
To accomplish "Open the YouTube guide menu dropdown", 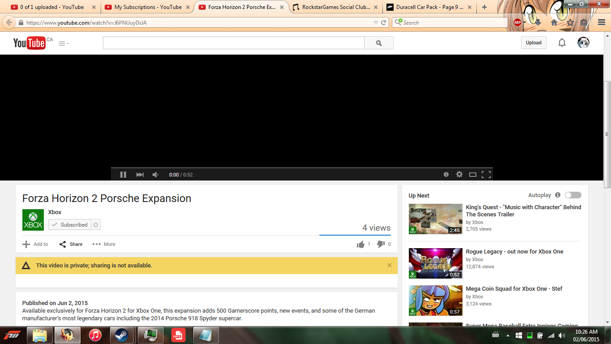I will pyautogui.click(x=64, y=43).
